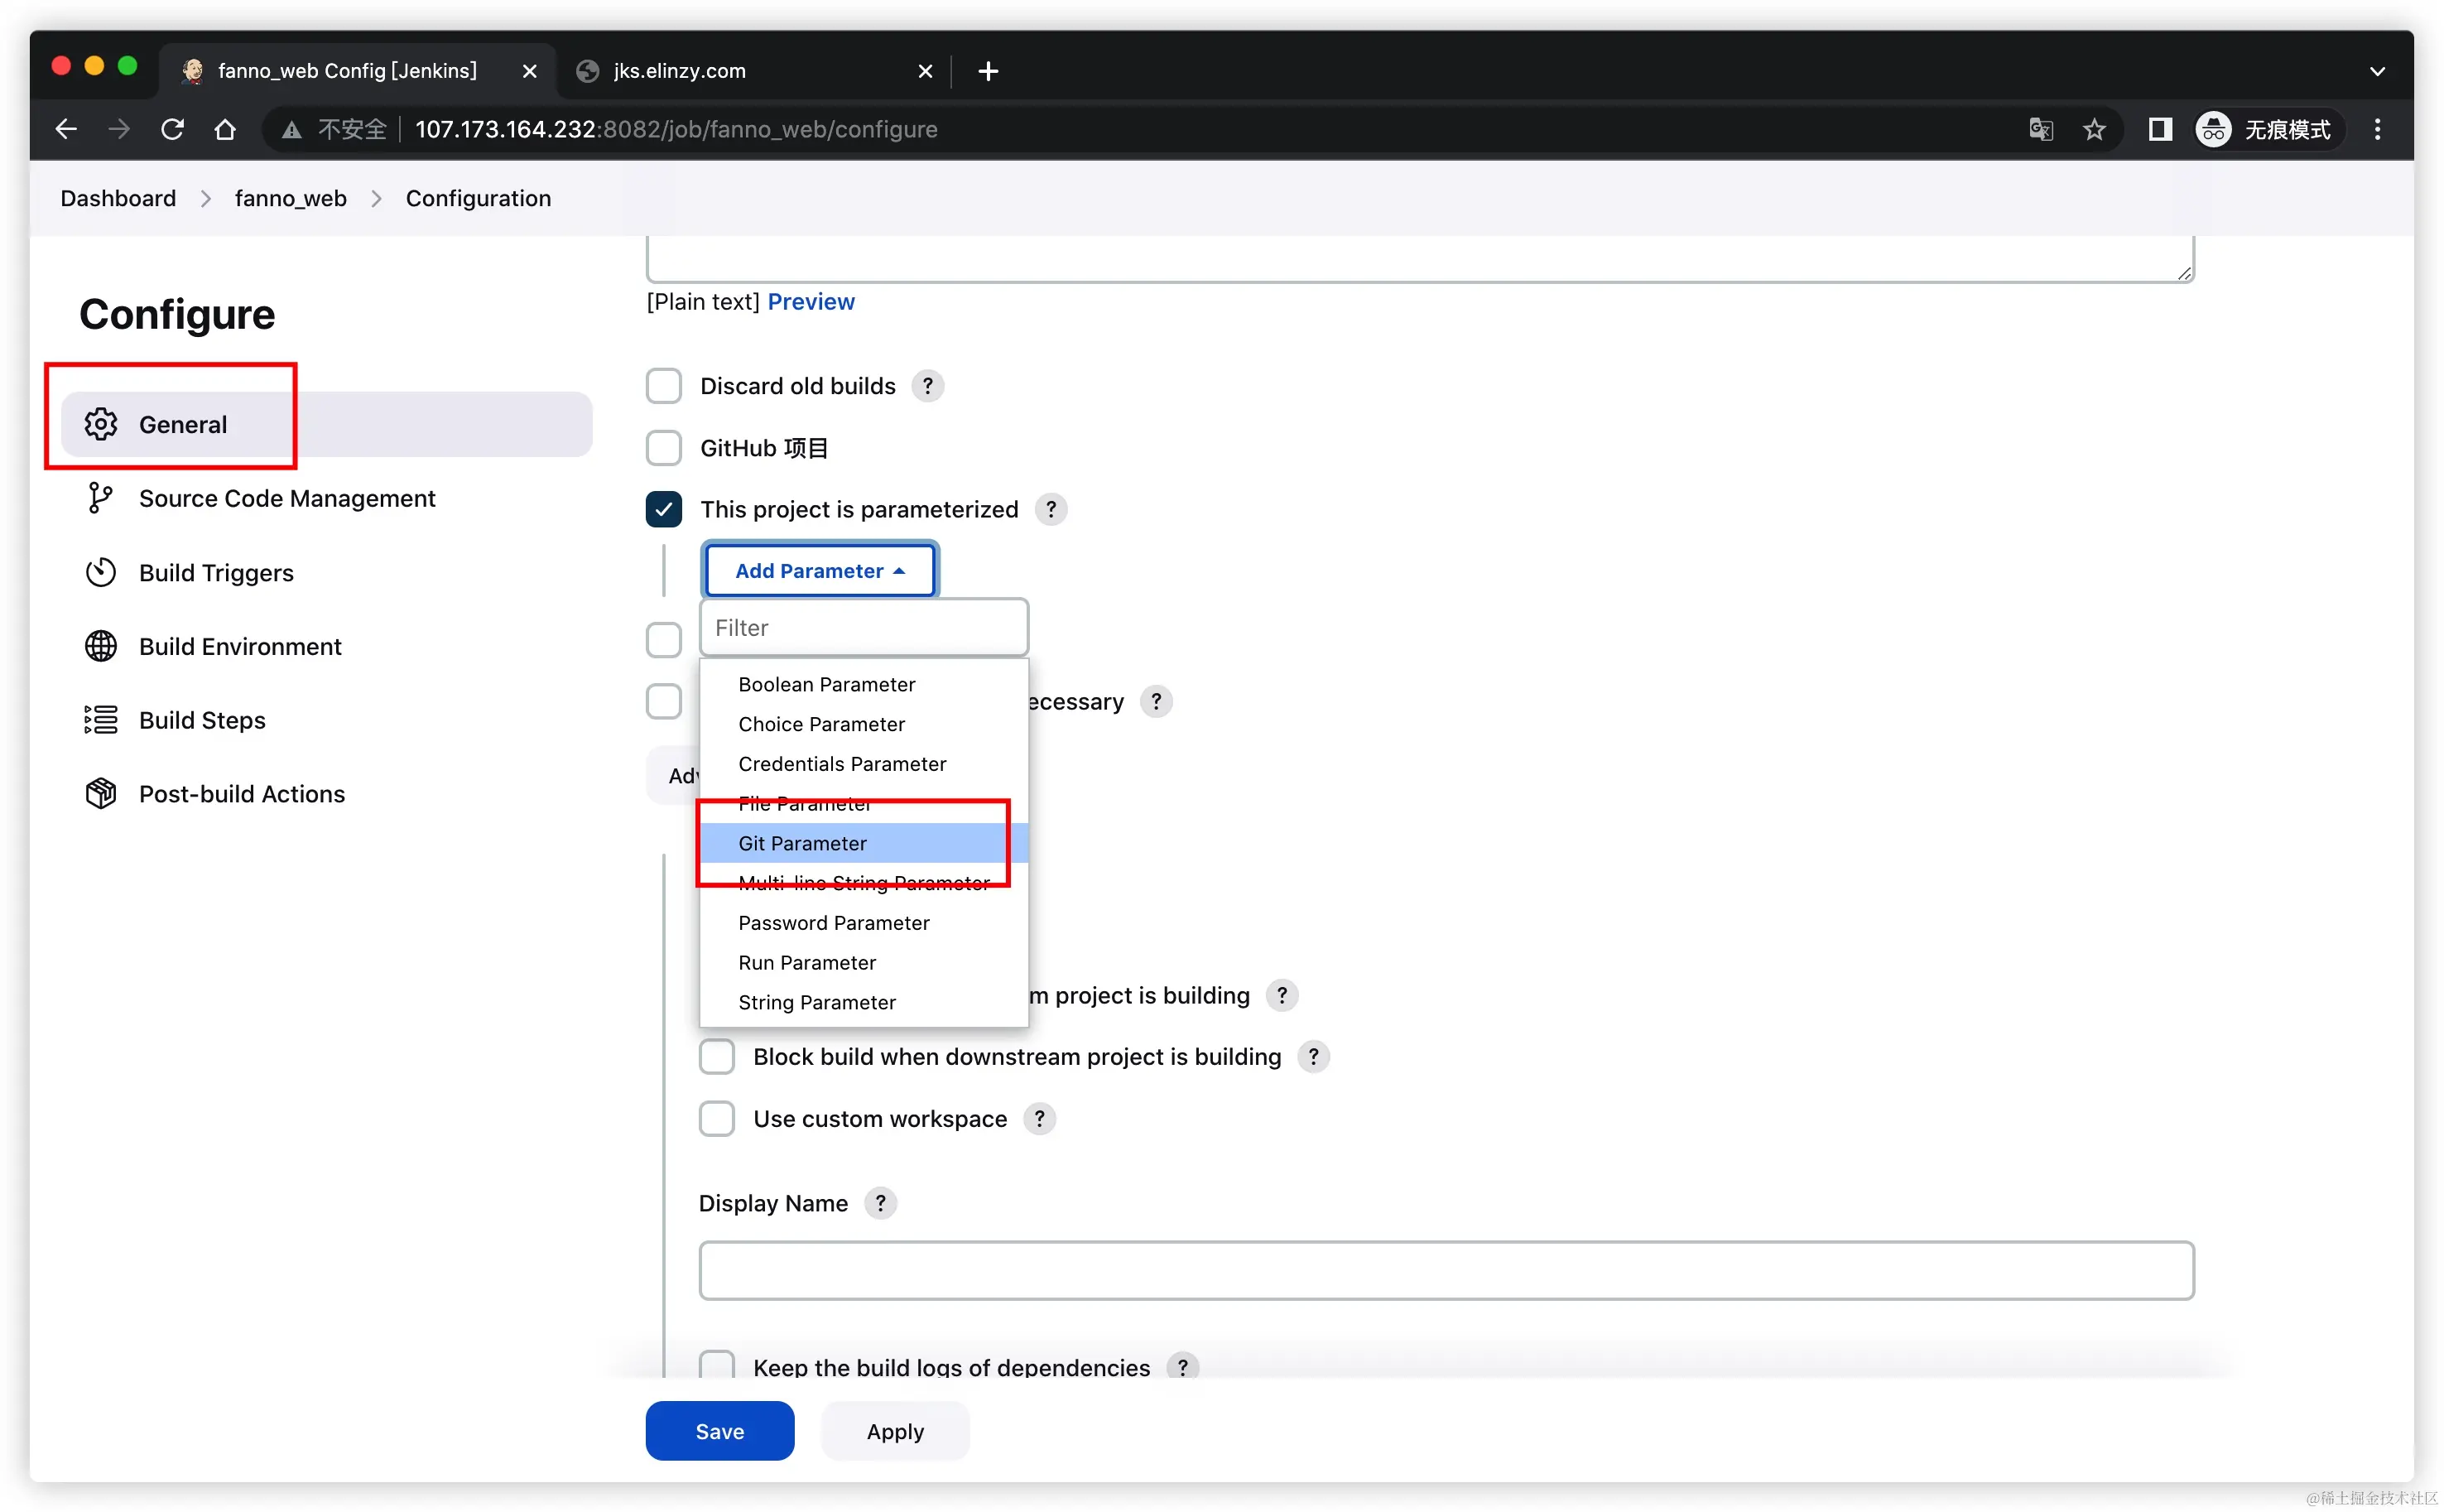Click the parameter Filter input

pos(864,628)
